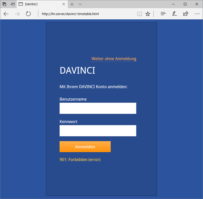
Task: Click the 'Weiter ohne Anmeldung' link
Action: point(114,59)
